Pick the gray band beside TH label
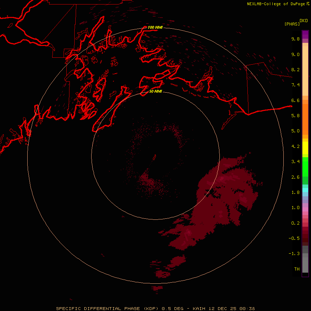The width and height of the screenshot is (311, 311). (305, 265)
